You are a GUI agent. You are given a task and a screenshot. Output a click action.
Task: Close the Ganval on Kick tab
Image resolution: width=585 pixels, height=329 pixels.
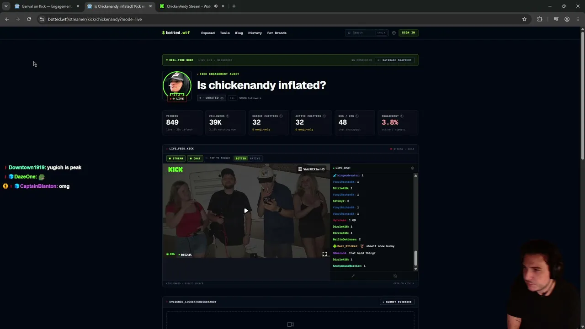point(78,6)
